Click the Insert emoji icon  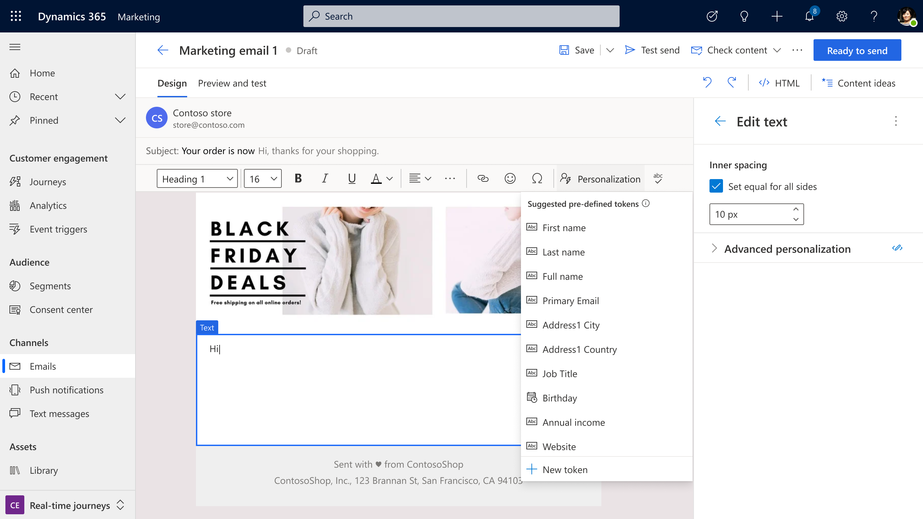(510, 179)
